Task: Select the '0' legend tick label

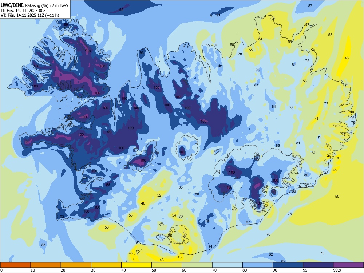Action: [1, 270]
